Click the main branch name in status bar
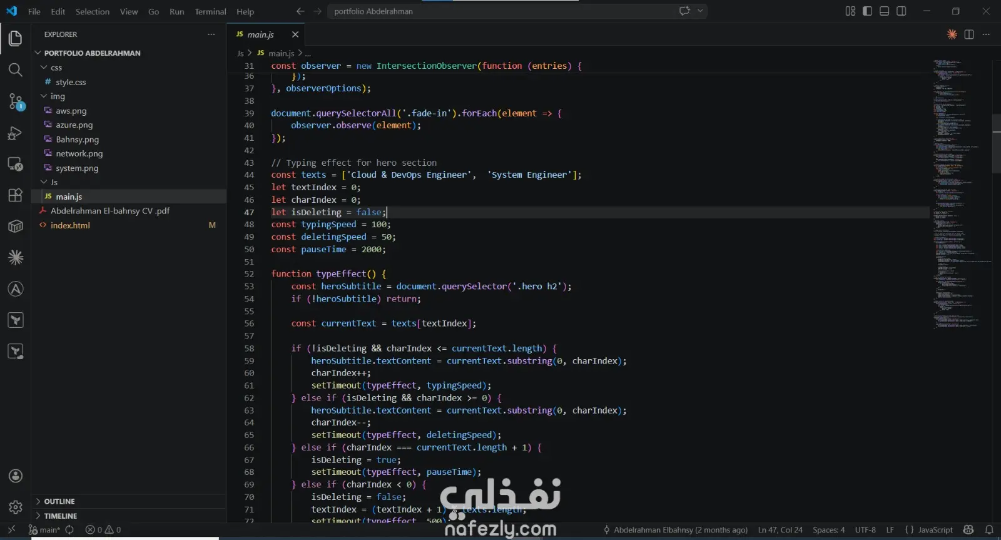Viewport: 1001px width, 540px height. coord(44,530)
